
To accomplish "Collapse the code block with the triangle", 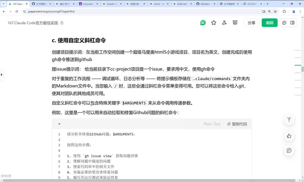I will pyautogui.click(x=59, y=124).
